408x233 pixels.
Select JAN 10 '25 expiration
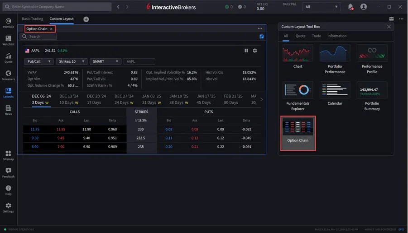[x=179, y=99]
